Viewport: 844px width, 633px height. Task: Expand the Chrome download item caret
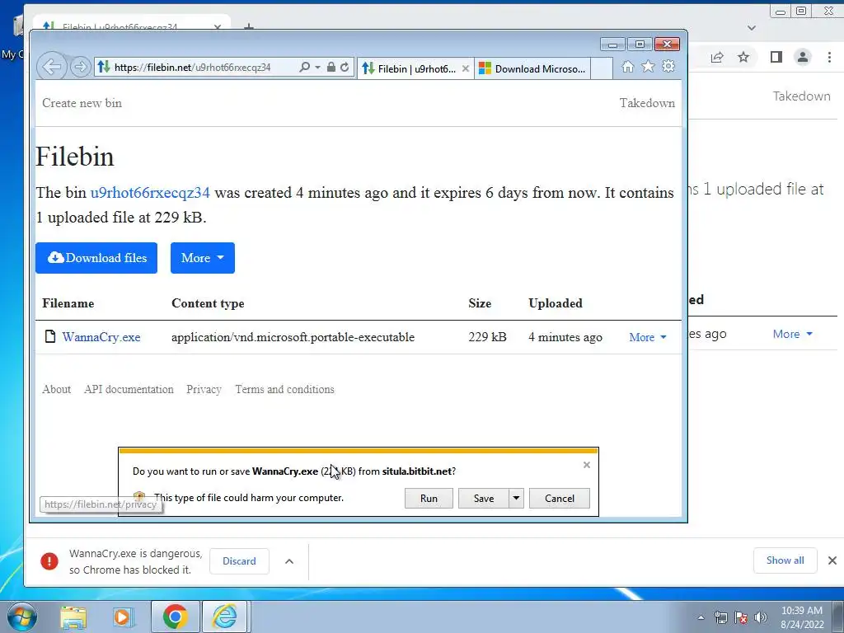pos(289,561)
